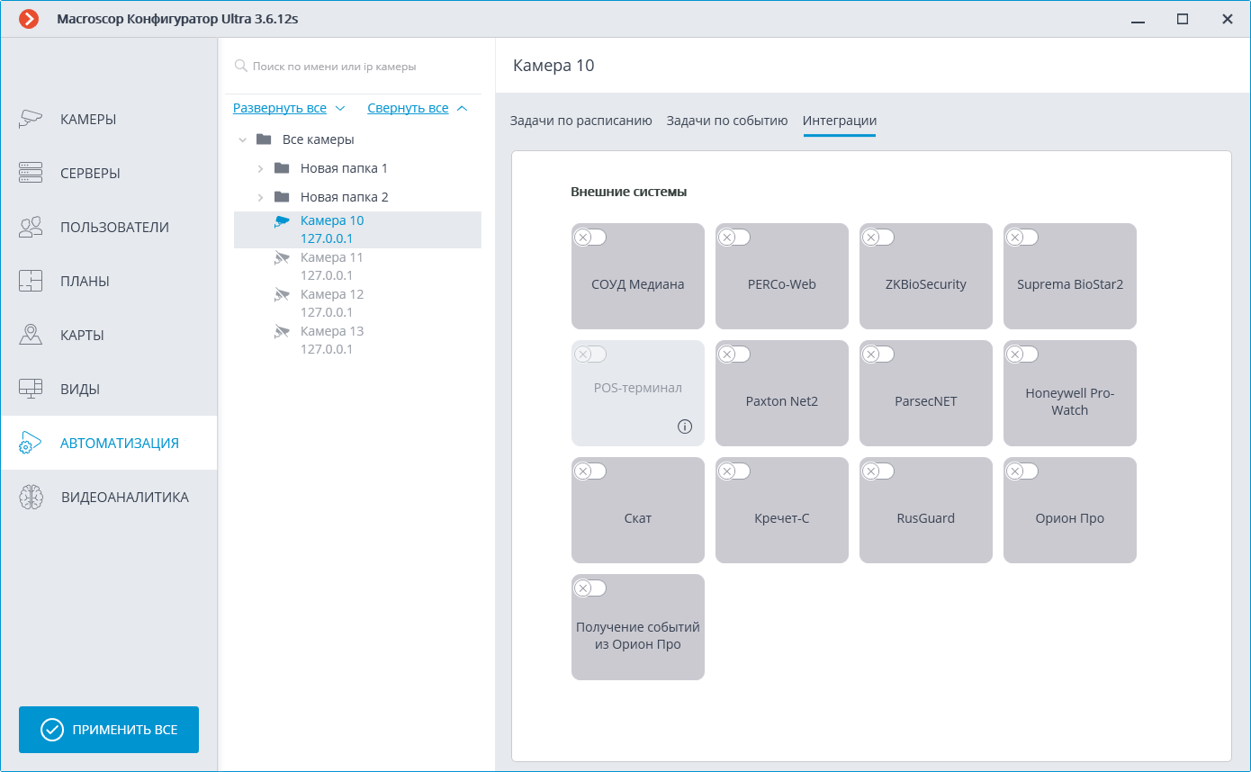Turn on the ZKBioSecurity toggle
This screenshot has width=1251, height=772.
click(878, 238)
